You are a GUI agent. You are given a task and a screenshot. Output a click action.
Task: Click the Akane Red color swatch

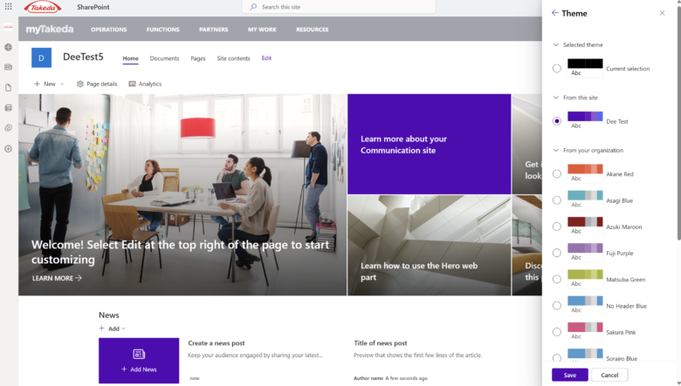tap(585, 168)
